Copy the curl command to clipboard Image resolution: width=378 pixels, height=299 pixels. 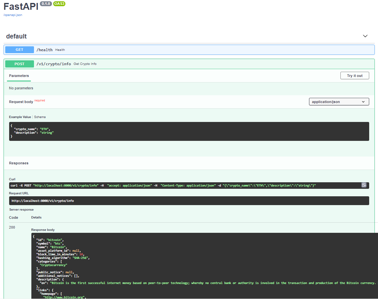tap(364, 185)
